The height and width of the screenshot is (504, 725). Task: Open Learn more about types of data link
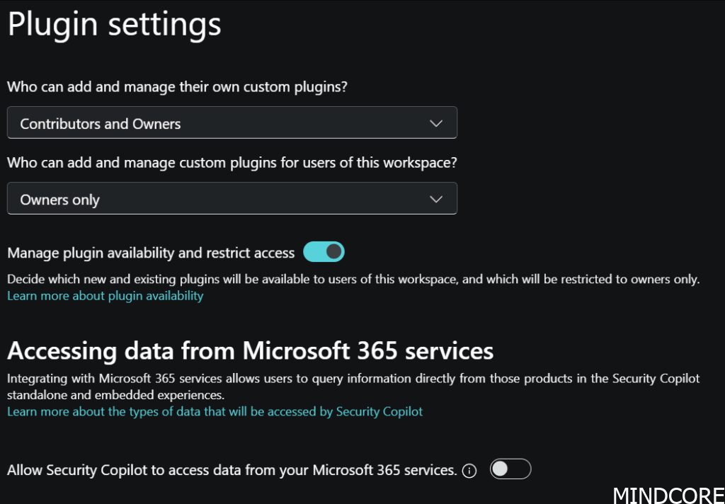point(215,411)
